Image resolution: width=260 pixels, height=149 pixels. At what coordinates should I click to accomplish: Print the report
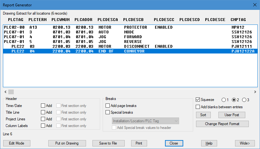tap(139, 143)
